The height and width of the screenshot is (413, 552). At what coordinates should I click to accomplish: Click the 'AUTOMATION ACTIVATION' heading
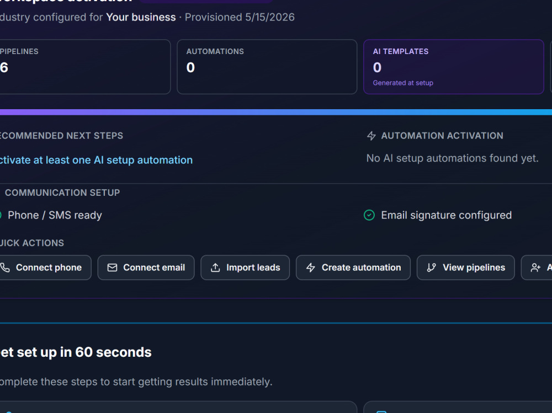click(442, 136)
